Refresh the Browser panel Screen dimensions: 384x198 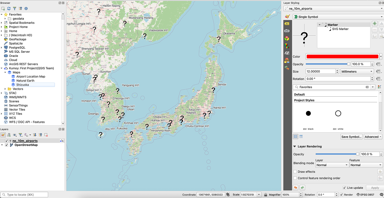tap(9, 9)
